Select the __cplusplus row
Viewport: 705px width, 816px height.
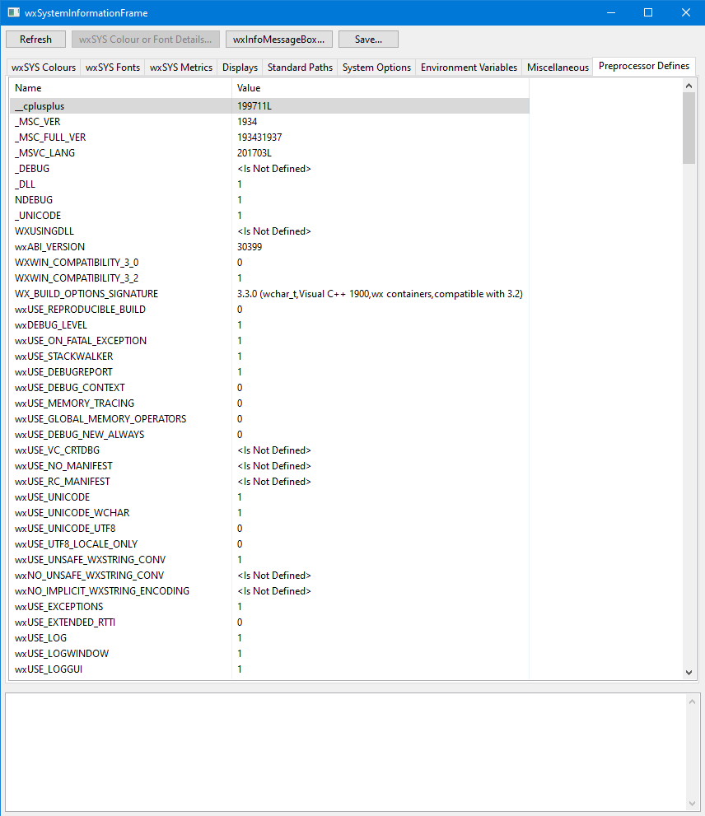tap(269, 106)
